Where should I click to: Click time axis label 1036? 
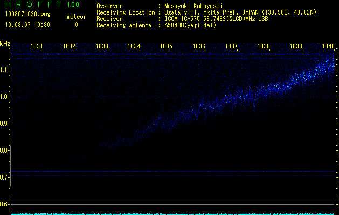(x=199, y=46)
